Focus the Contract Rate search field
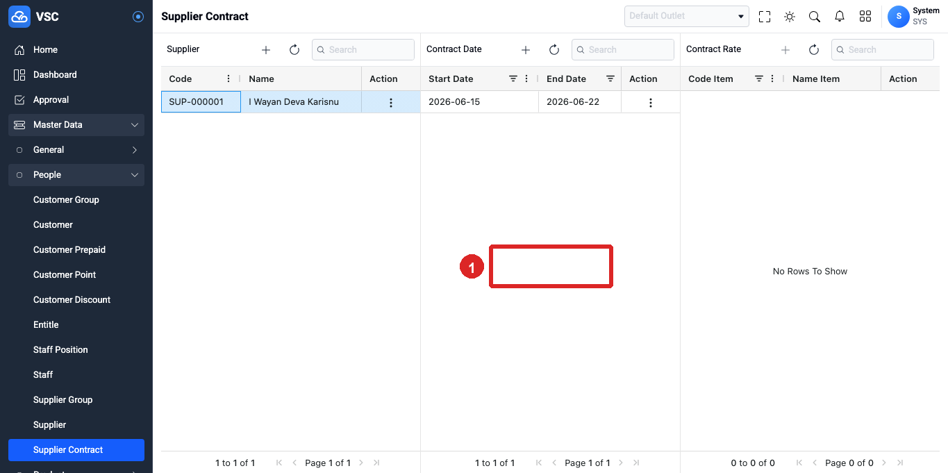This screenshot has height=473, width=948. 883,49
